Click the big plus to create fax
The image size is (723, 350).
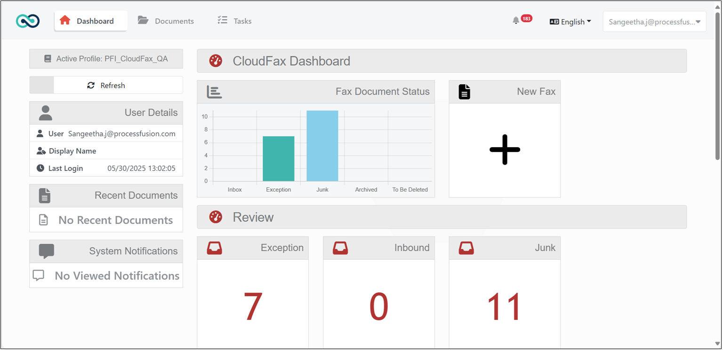[505, 150]
